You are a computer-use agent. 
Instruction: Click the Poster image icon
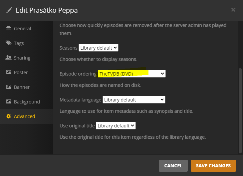pyautogui.click(x=9, y=73)
